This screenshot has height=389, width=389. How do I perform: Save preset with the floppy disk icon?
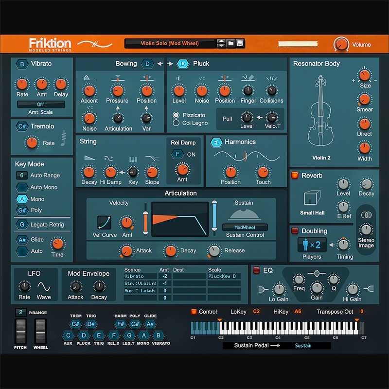coord(240,43)
